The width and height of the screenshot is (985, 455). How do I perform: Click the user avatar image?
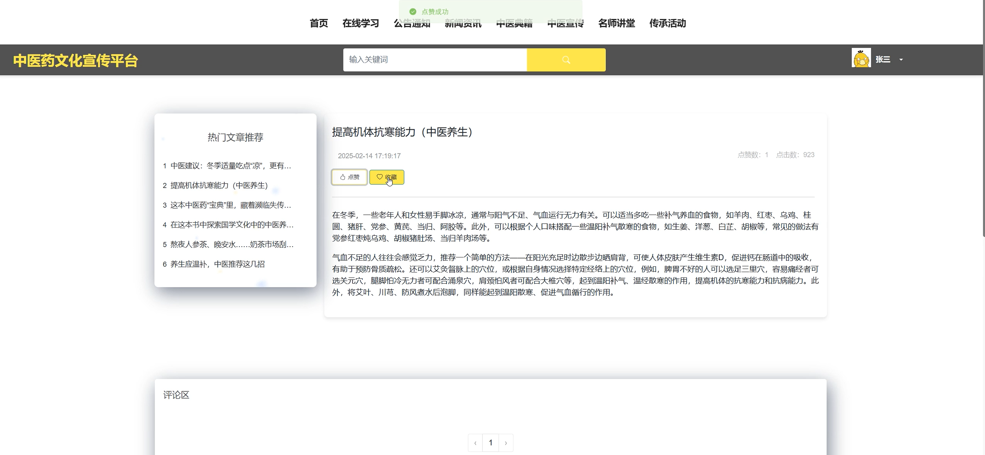click(861, 58)
